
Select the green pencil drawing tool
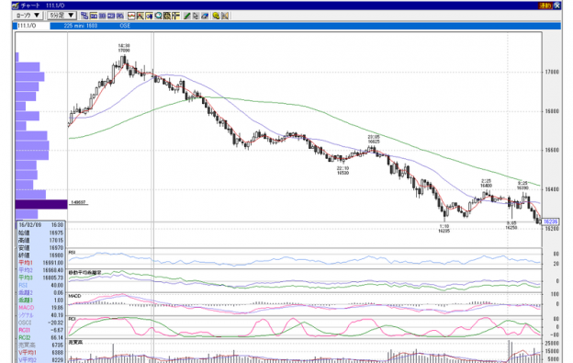pos(186,16)
